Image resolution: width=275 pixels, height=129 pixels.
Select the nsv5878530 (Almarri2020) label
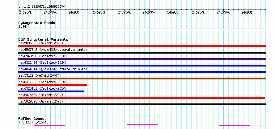41,95
